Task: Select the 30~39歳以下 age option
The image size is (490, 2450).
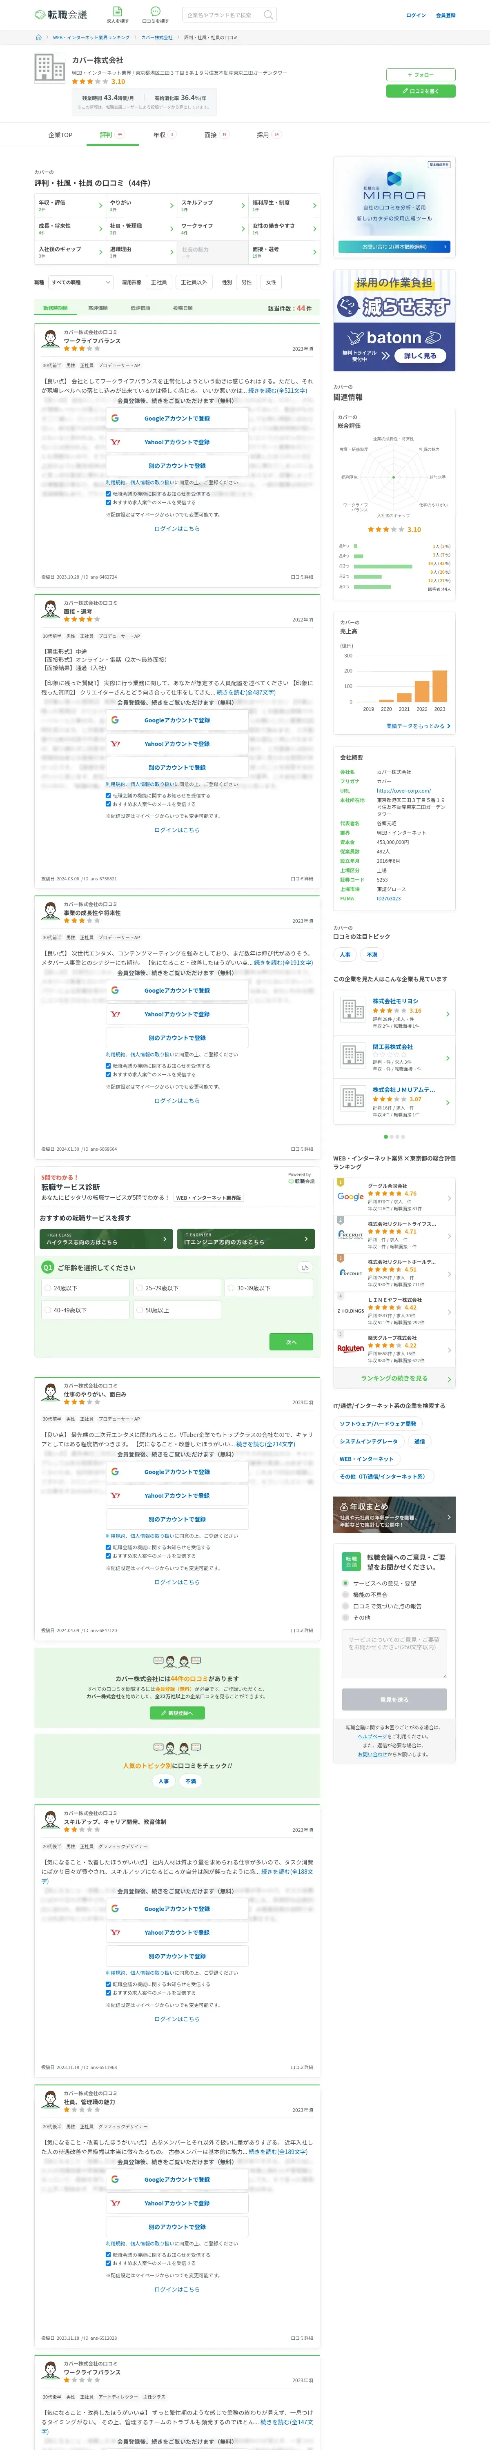Action: tap(268, 1288)
